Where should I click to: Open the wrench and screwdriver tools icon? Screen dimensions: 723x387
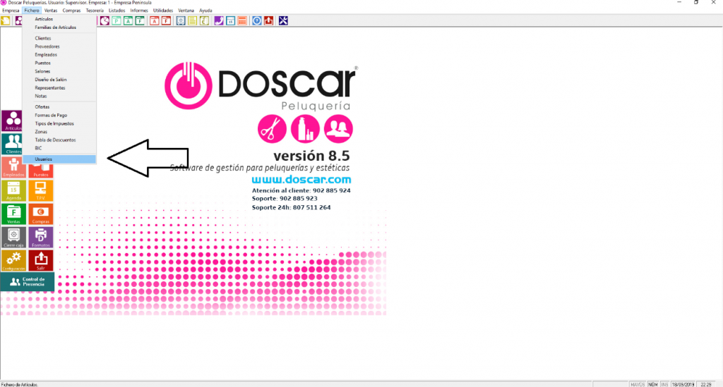(x=283, y=20)
